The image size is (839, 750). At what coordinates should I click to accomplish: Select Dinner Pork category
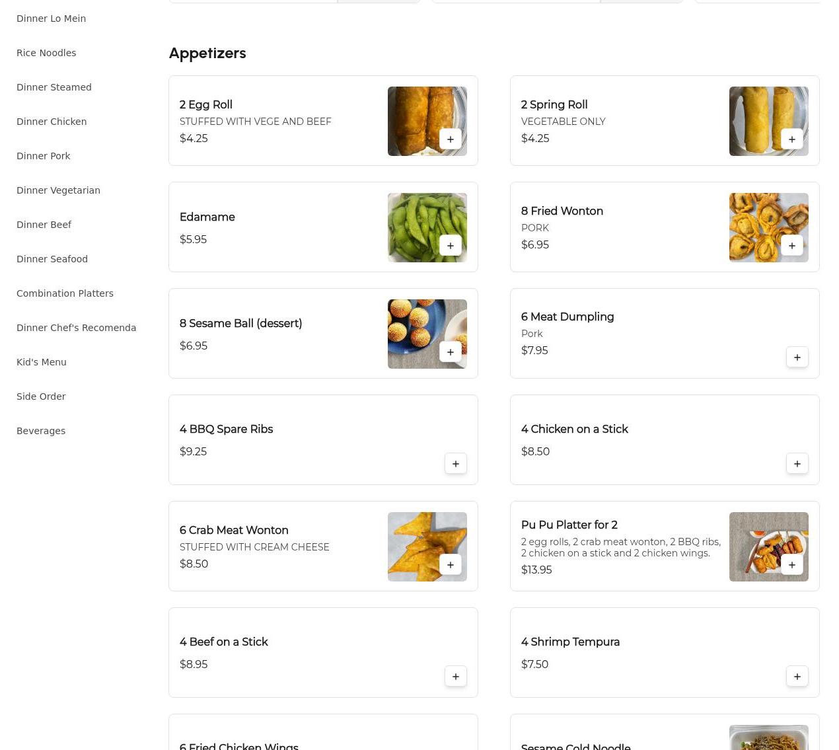(x=43, y=156)
